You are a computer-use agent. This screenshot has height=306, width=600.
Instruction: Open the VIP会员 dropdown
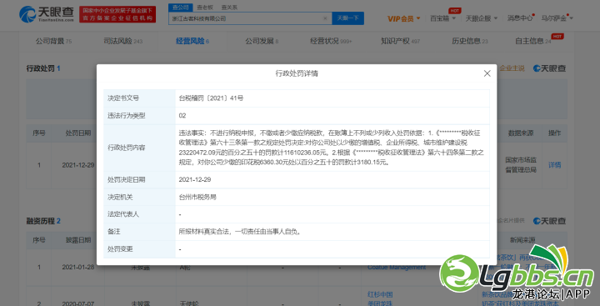click(x=403, y=18)
